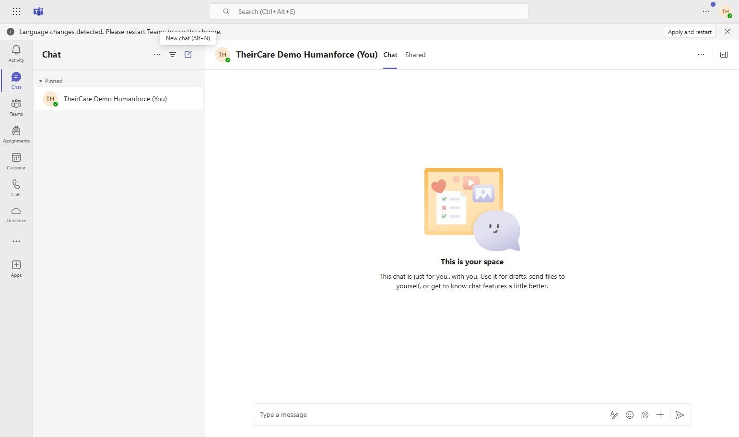Open the Calendar app
The width and height of the screenshot is (739, 437).
pos(16,161)
